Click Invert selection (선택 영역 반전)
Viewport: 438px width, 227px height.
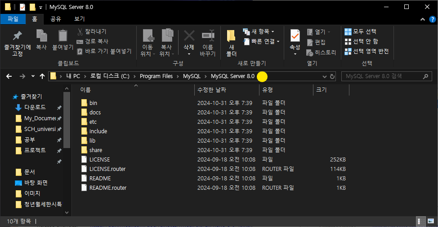pyautogui.click(x=366, y=51)
